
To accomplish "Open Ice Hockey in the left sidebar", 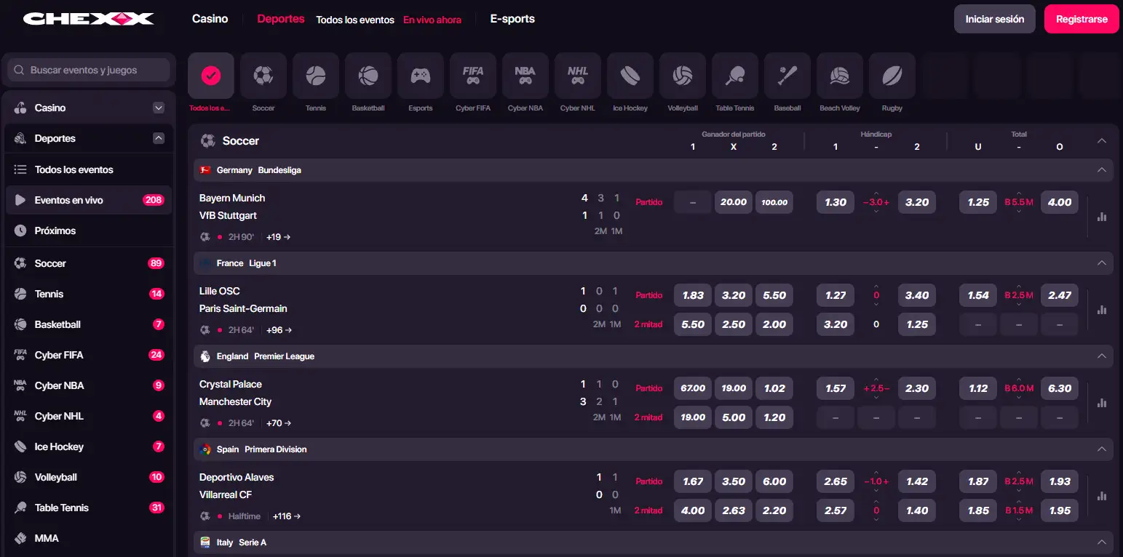I will tap(89, 446).
